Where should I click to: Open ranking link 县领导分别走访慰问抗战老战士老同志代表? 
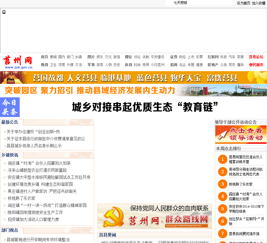pyautogui.click(x=246, y=172)
